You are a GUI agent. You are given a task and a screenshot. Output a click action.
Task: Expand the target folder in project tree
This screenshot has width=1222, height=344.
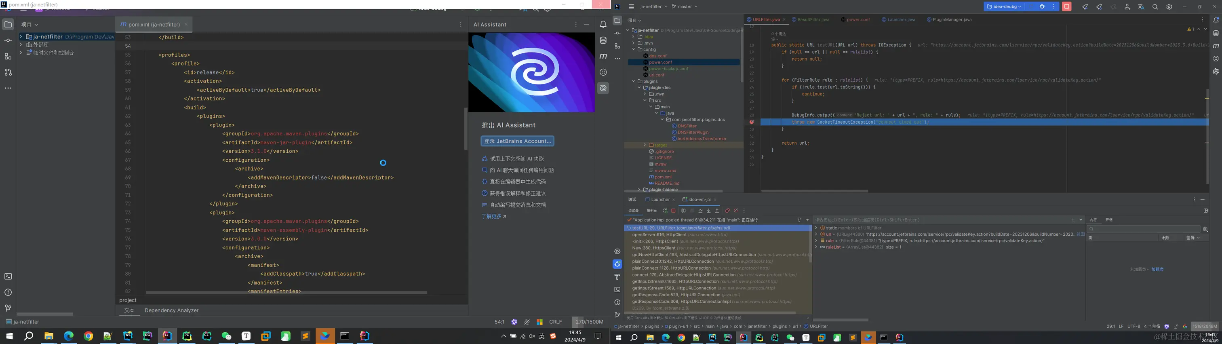pos(645,145)
